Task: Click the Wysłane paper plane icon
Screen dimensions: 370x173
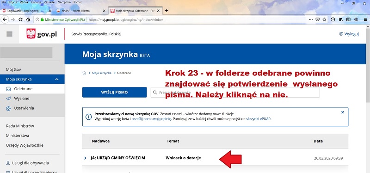Action: [8, 99]
